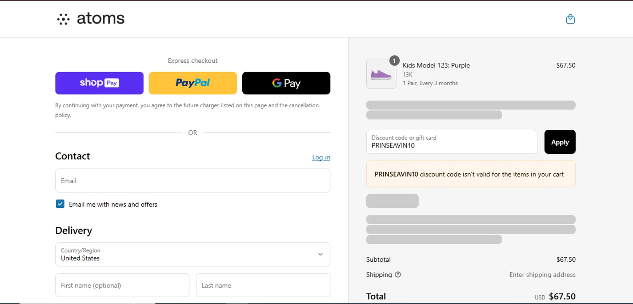Apply the discount code
633x304 pixels.
pyautogui.click(x=560, y=142)
